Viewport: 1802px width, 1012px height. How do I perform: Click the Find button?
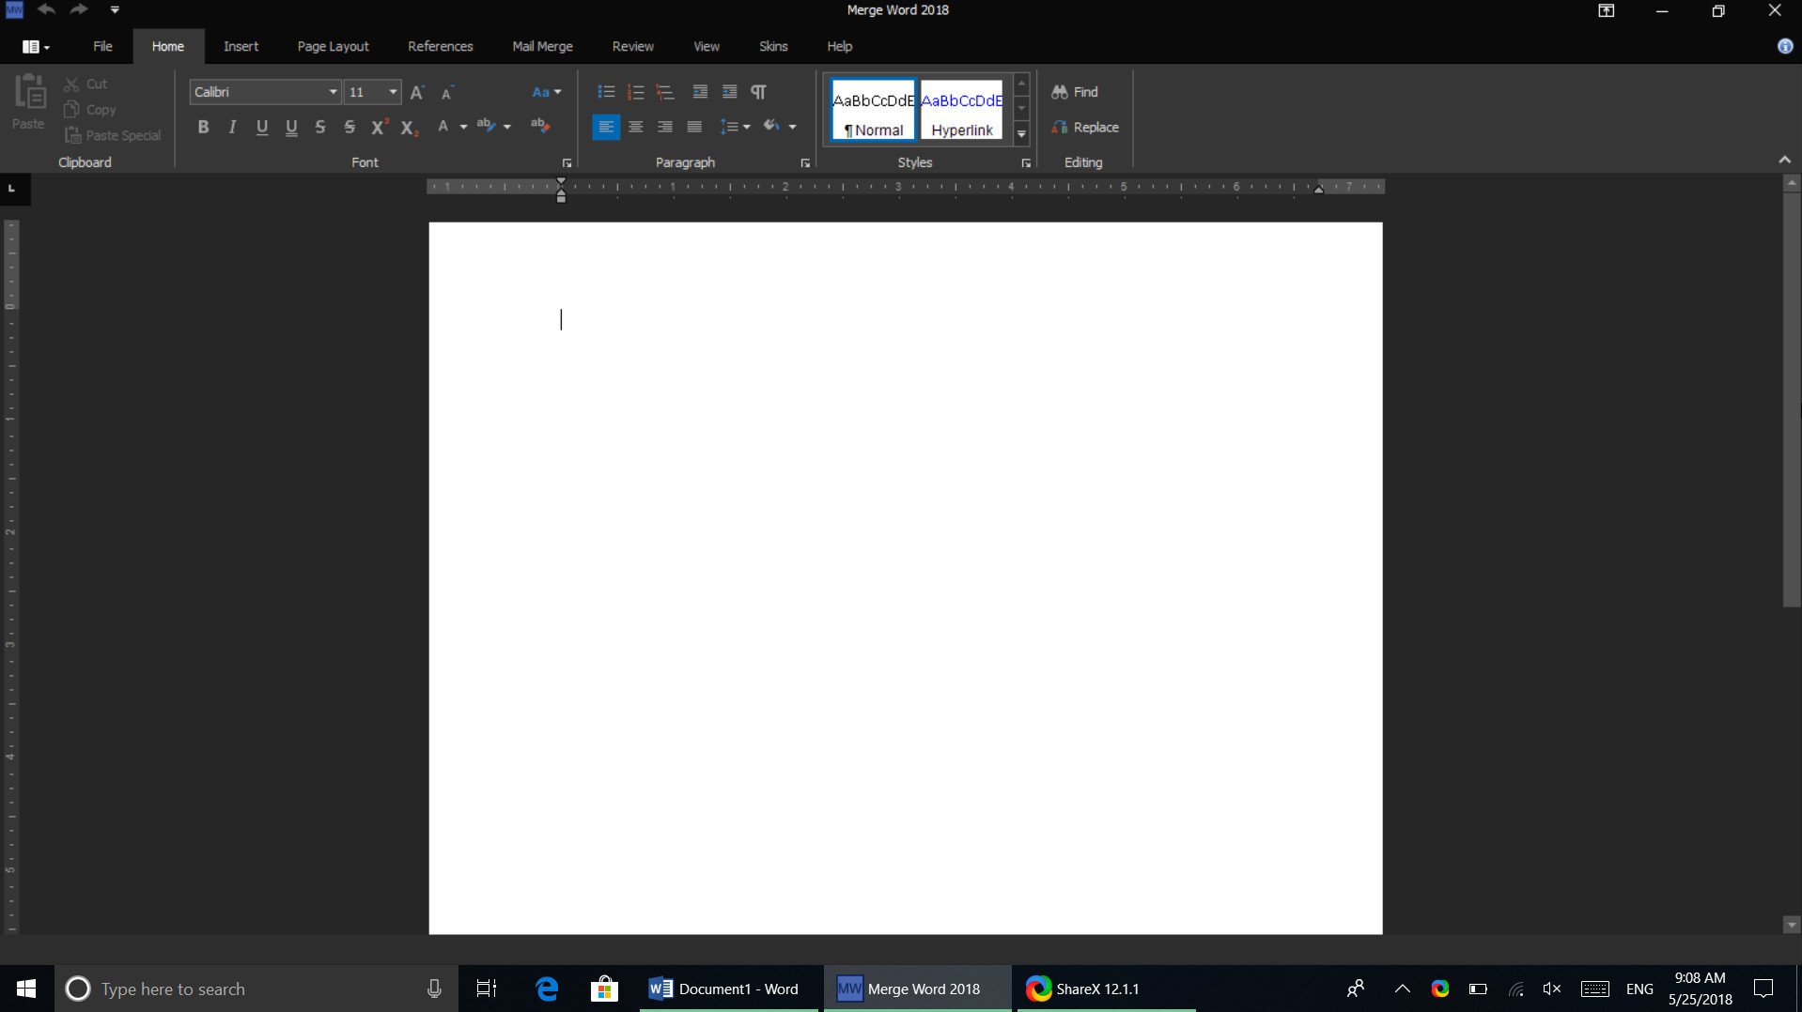[1075, 92]
